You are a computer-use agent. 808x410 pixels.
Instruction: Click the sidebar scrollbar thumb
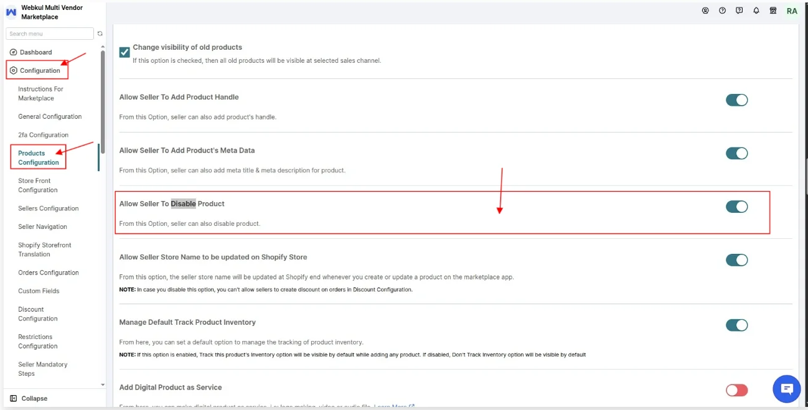(103, 103)
